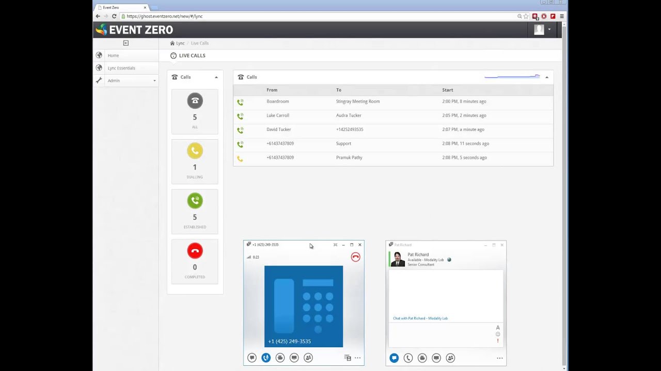Show all calls filter tile

pyautogui.click(x=195, y=111)
